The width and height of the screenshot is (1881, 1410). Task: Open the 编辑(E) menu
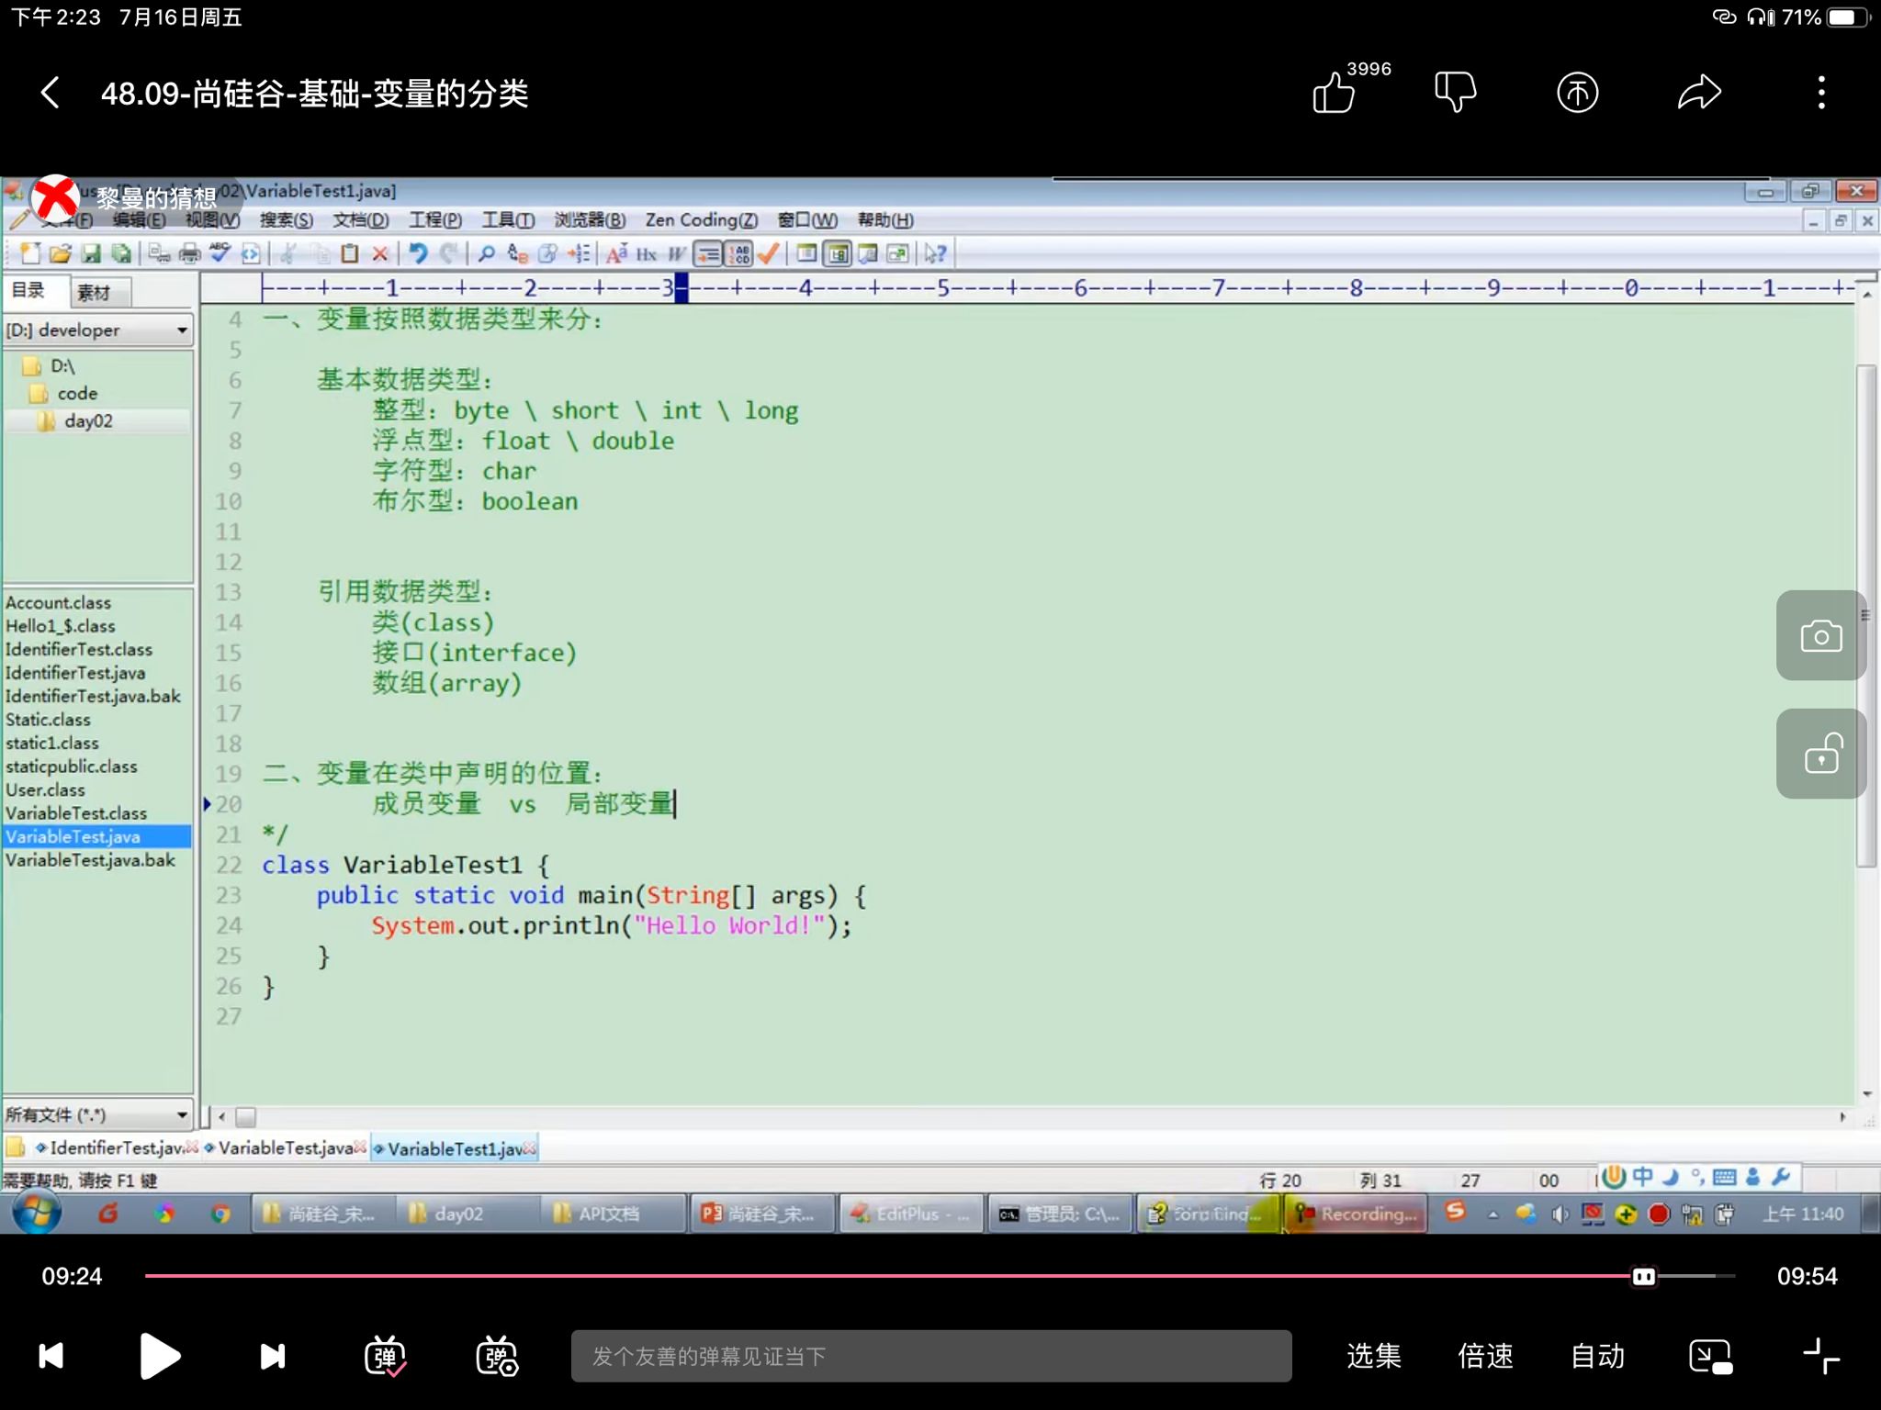coord(140,220)
